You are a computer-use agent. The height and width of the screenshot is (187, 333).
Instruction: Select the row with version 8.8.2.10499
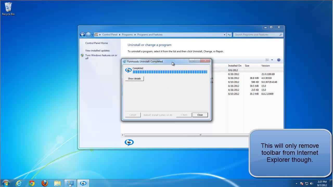pyautogui.click(x=247, y=94)
